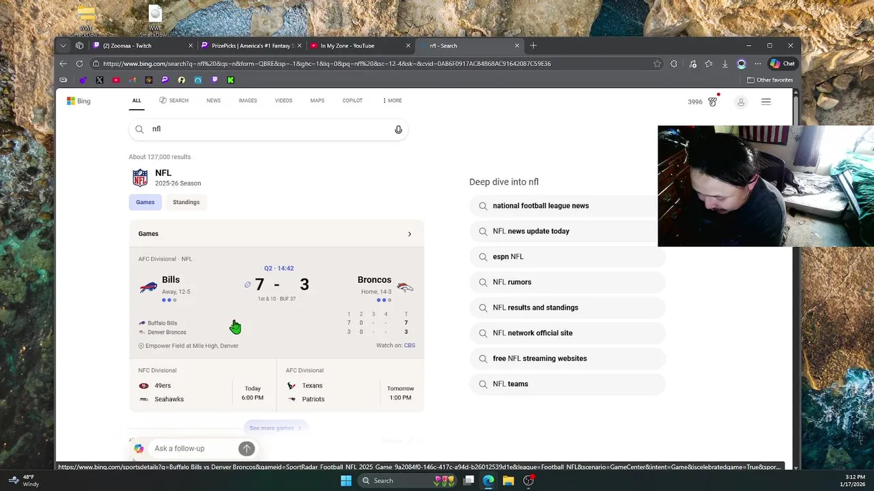Switch to the VIDEOS results tab
The image size is (874, 491).
coord(283,100)
